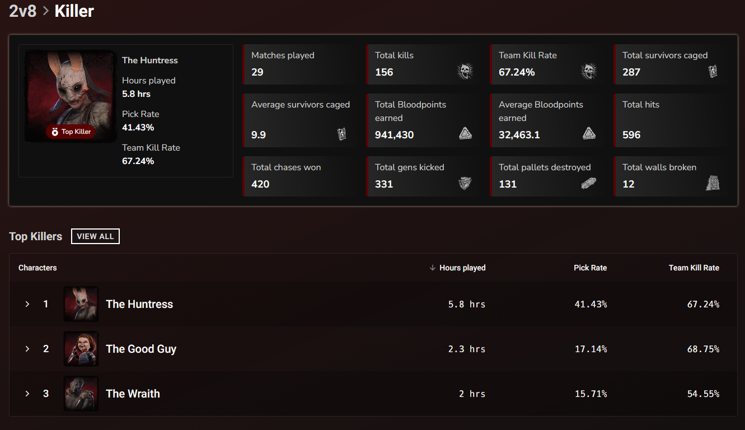Screen dimensions: 745x430
Task: Click the 17.14% pick rate cell
Action: click(591, 349)
